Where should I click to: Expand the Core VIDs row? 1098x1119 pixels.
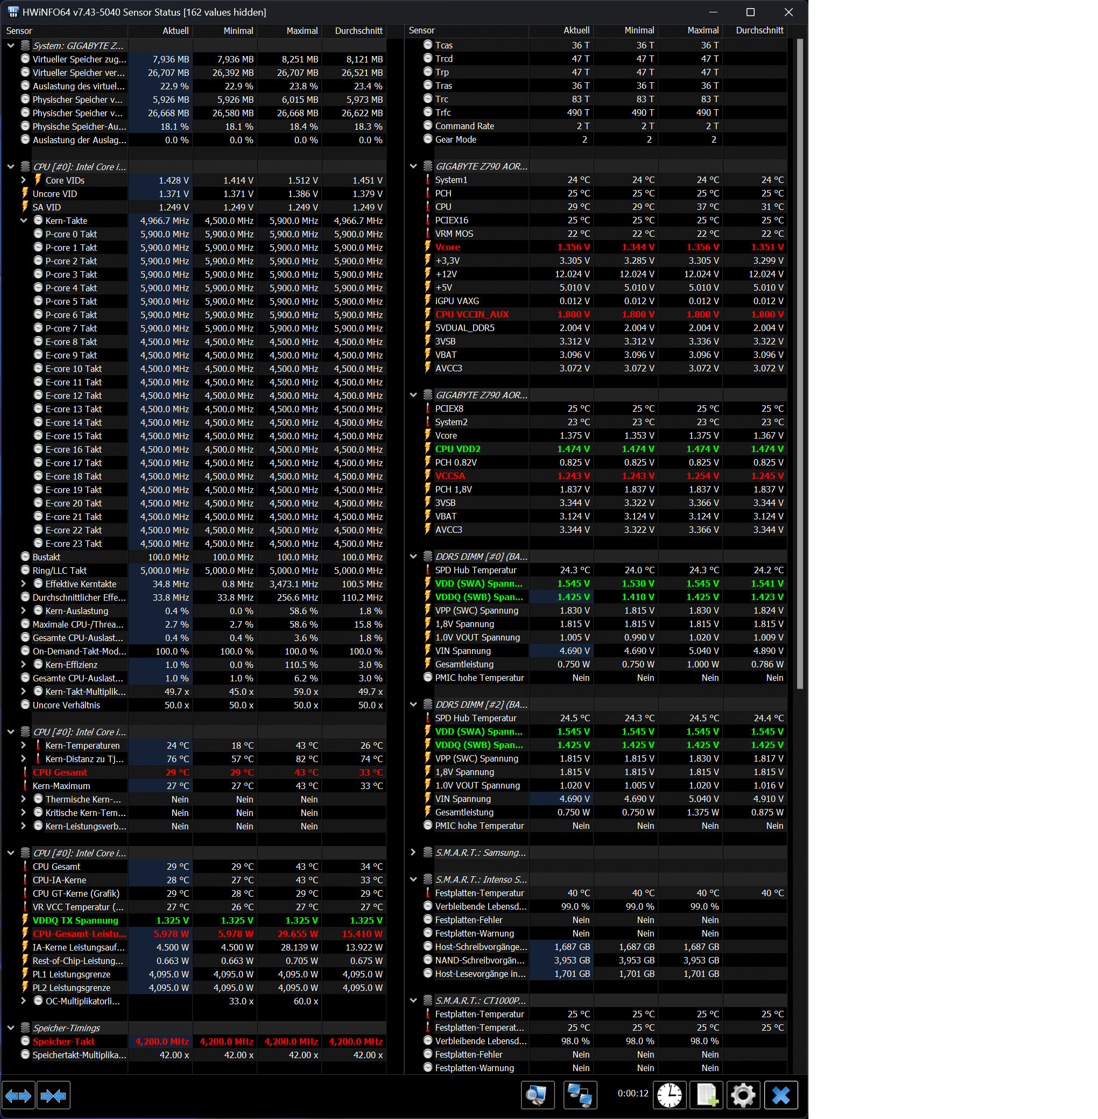point(24,180)
